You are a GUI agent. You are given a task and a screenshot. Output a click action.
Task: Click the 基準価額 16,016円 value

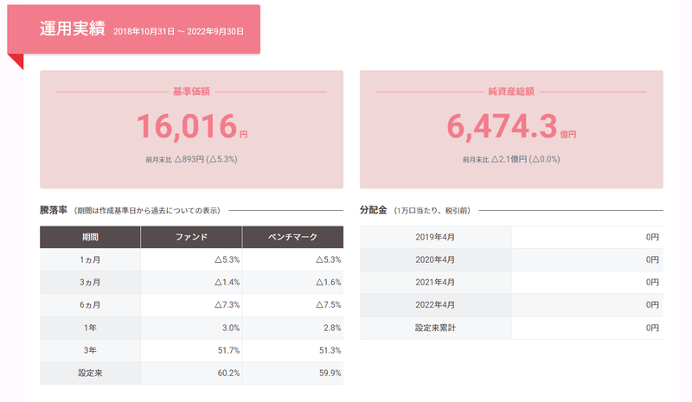tap(191, 126)
